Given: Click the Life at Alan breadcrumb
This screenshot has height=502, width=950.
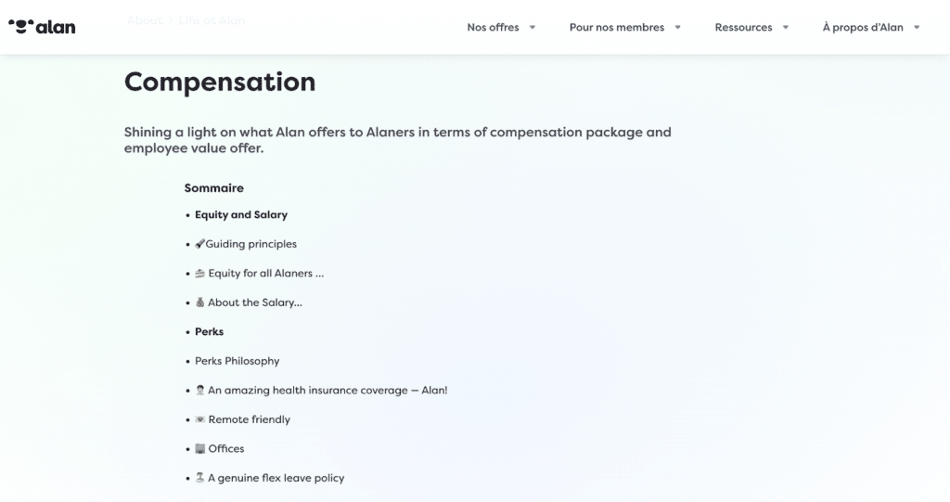Looking at the screenshot, I should tap(212, 20).
